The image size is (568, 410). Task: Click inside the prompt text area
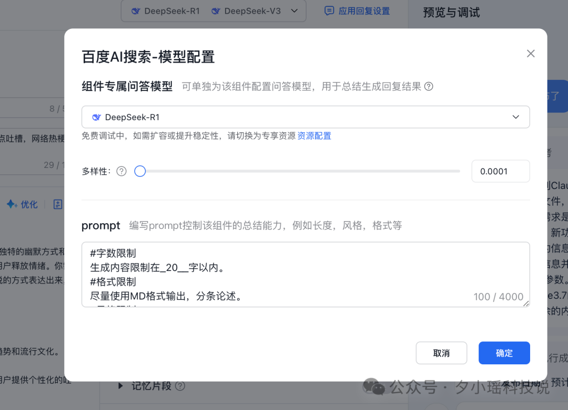pyautogui.click(x=306, y=275)
